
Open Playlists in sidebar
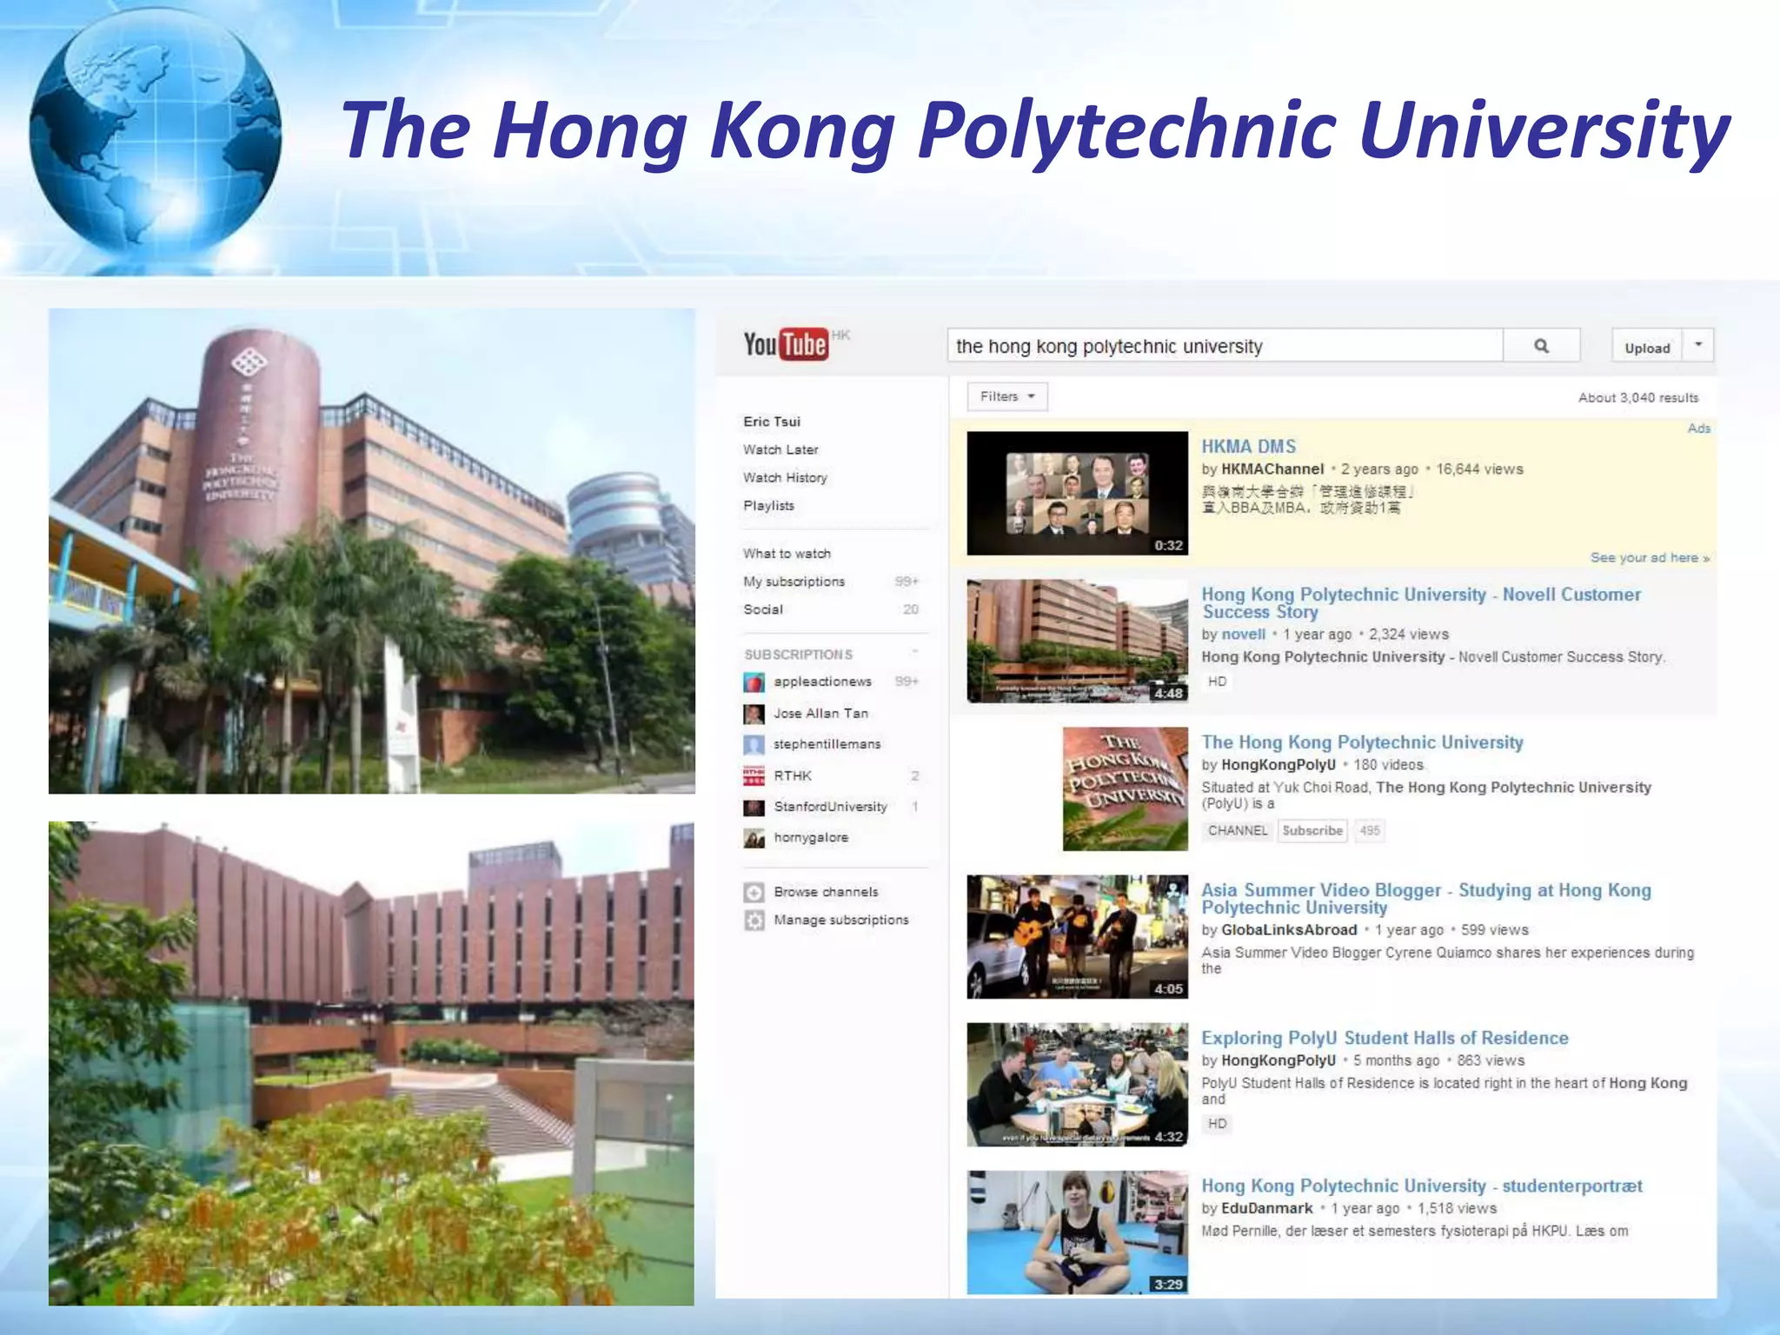click(x=768, y=505)
